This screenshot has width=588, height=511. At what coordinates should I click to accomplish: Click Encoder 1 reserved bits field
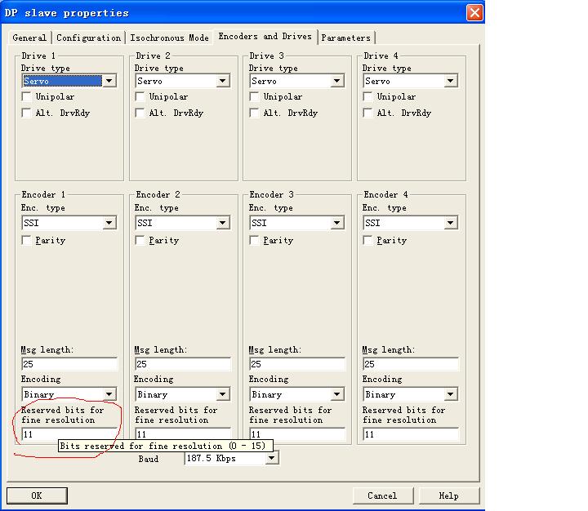(69, 434)
